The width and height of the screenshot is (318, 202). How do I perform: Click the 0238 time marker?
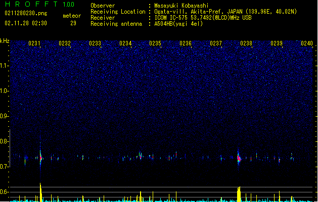coord(246,43)
